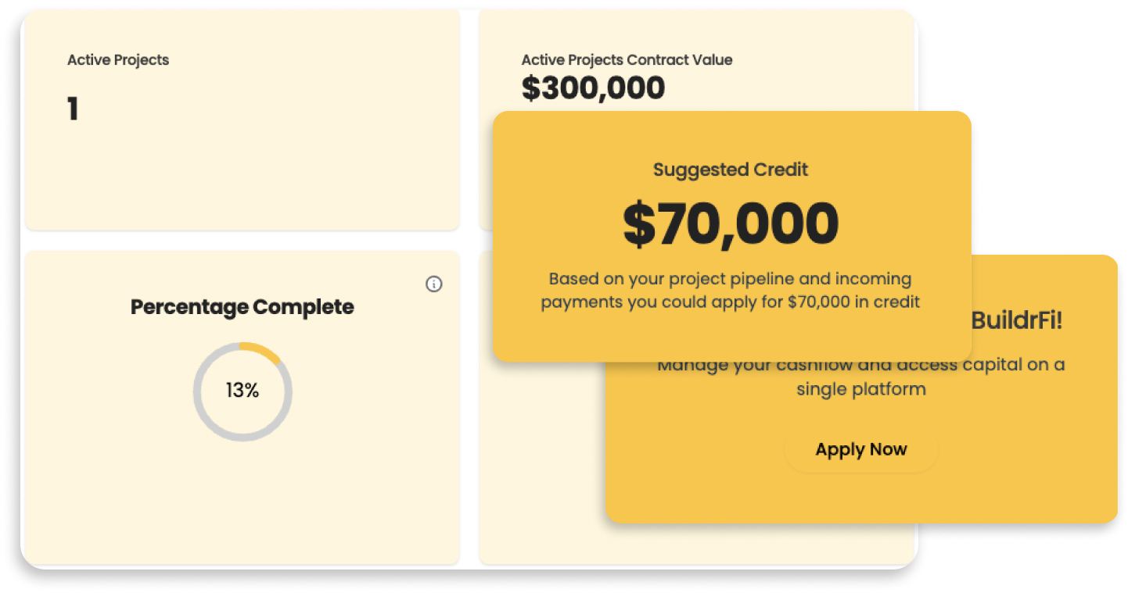Click the Active Projects label
The image size is (1128, 593).
118,60
